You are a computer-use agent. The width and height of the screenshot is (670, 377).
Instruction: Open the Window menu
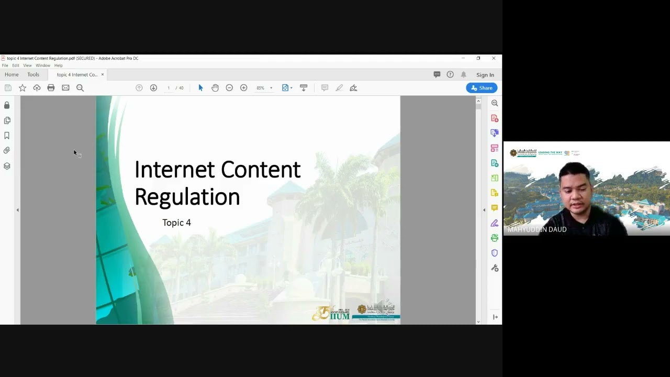[x=43, y=65]
